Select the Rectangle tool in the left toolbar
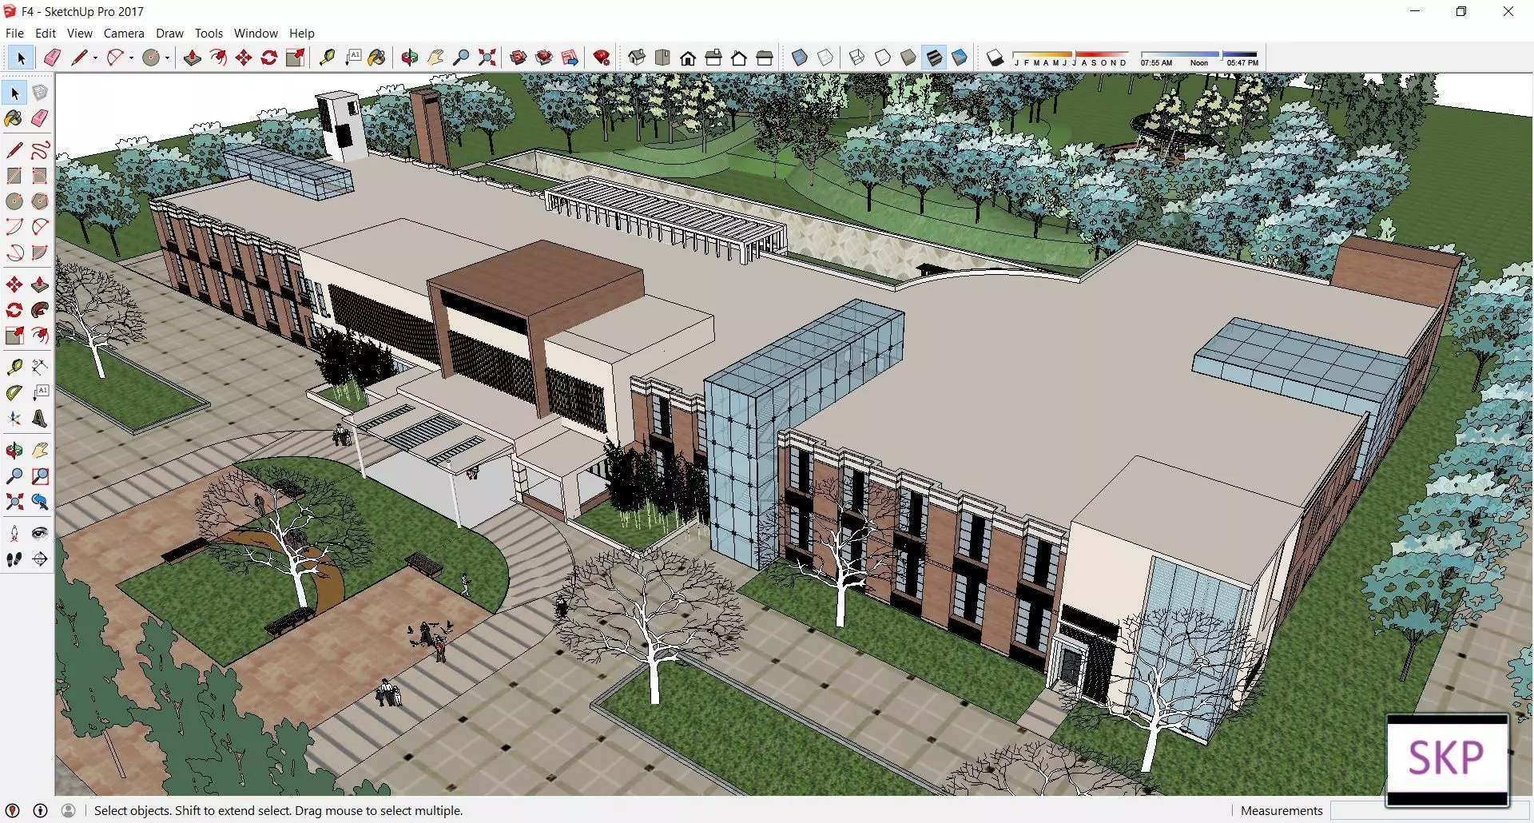This screenshot has height=823, width=1534. 14,176
